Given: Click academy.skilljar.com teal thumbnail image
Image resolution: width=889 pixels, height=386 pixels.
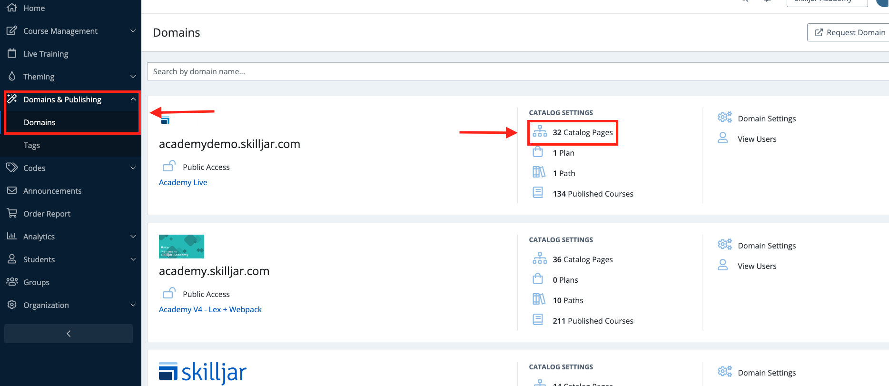Looking at the screenshot, I should [x=181, y=247].
